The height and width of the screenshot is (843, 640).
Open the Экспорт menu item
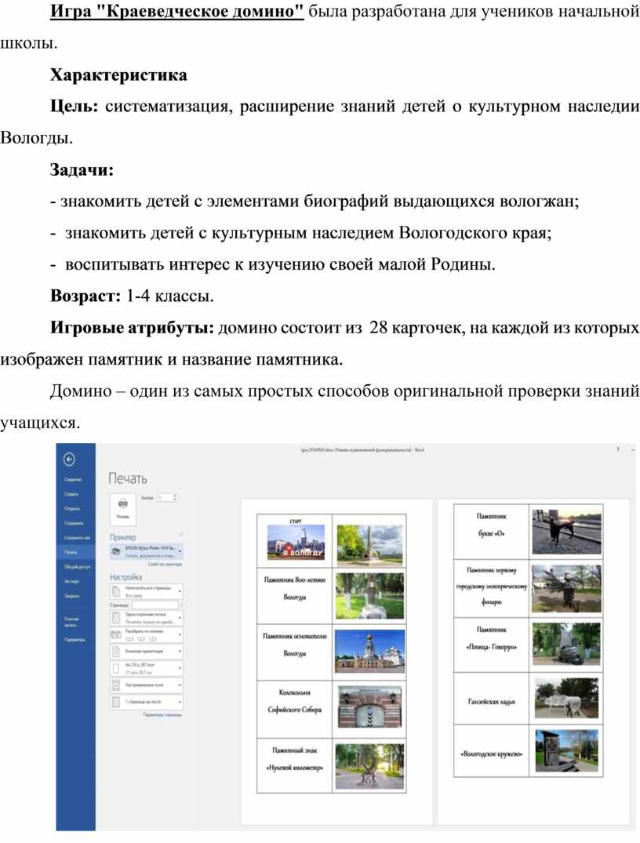[x=71, y=581]
